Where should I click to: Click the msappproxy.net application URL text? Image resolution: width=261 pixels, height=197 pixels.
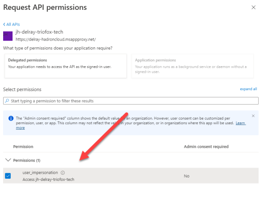click(56, 39)
